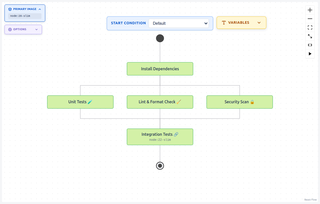
Task: Run the workflow with the play icon
Action: pyautogui.click(x=310, y=54)
